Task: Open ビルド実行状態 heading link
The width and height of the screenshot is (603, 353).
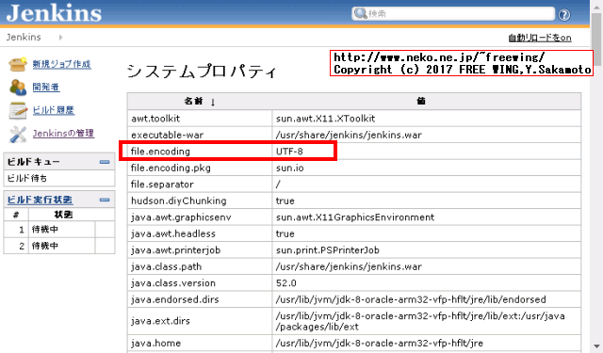Action: pyautogui.click(x=40, y=200)
